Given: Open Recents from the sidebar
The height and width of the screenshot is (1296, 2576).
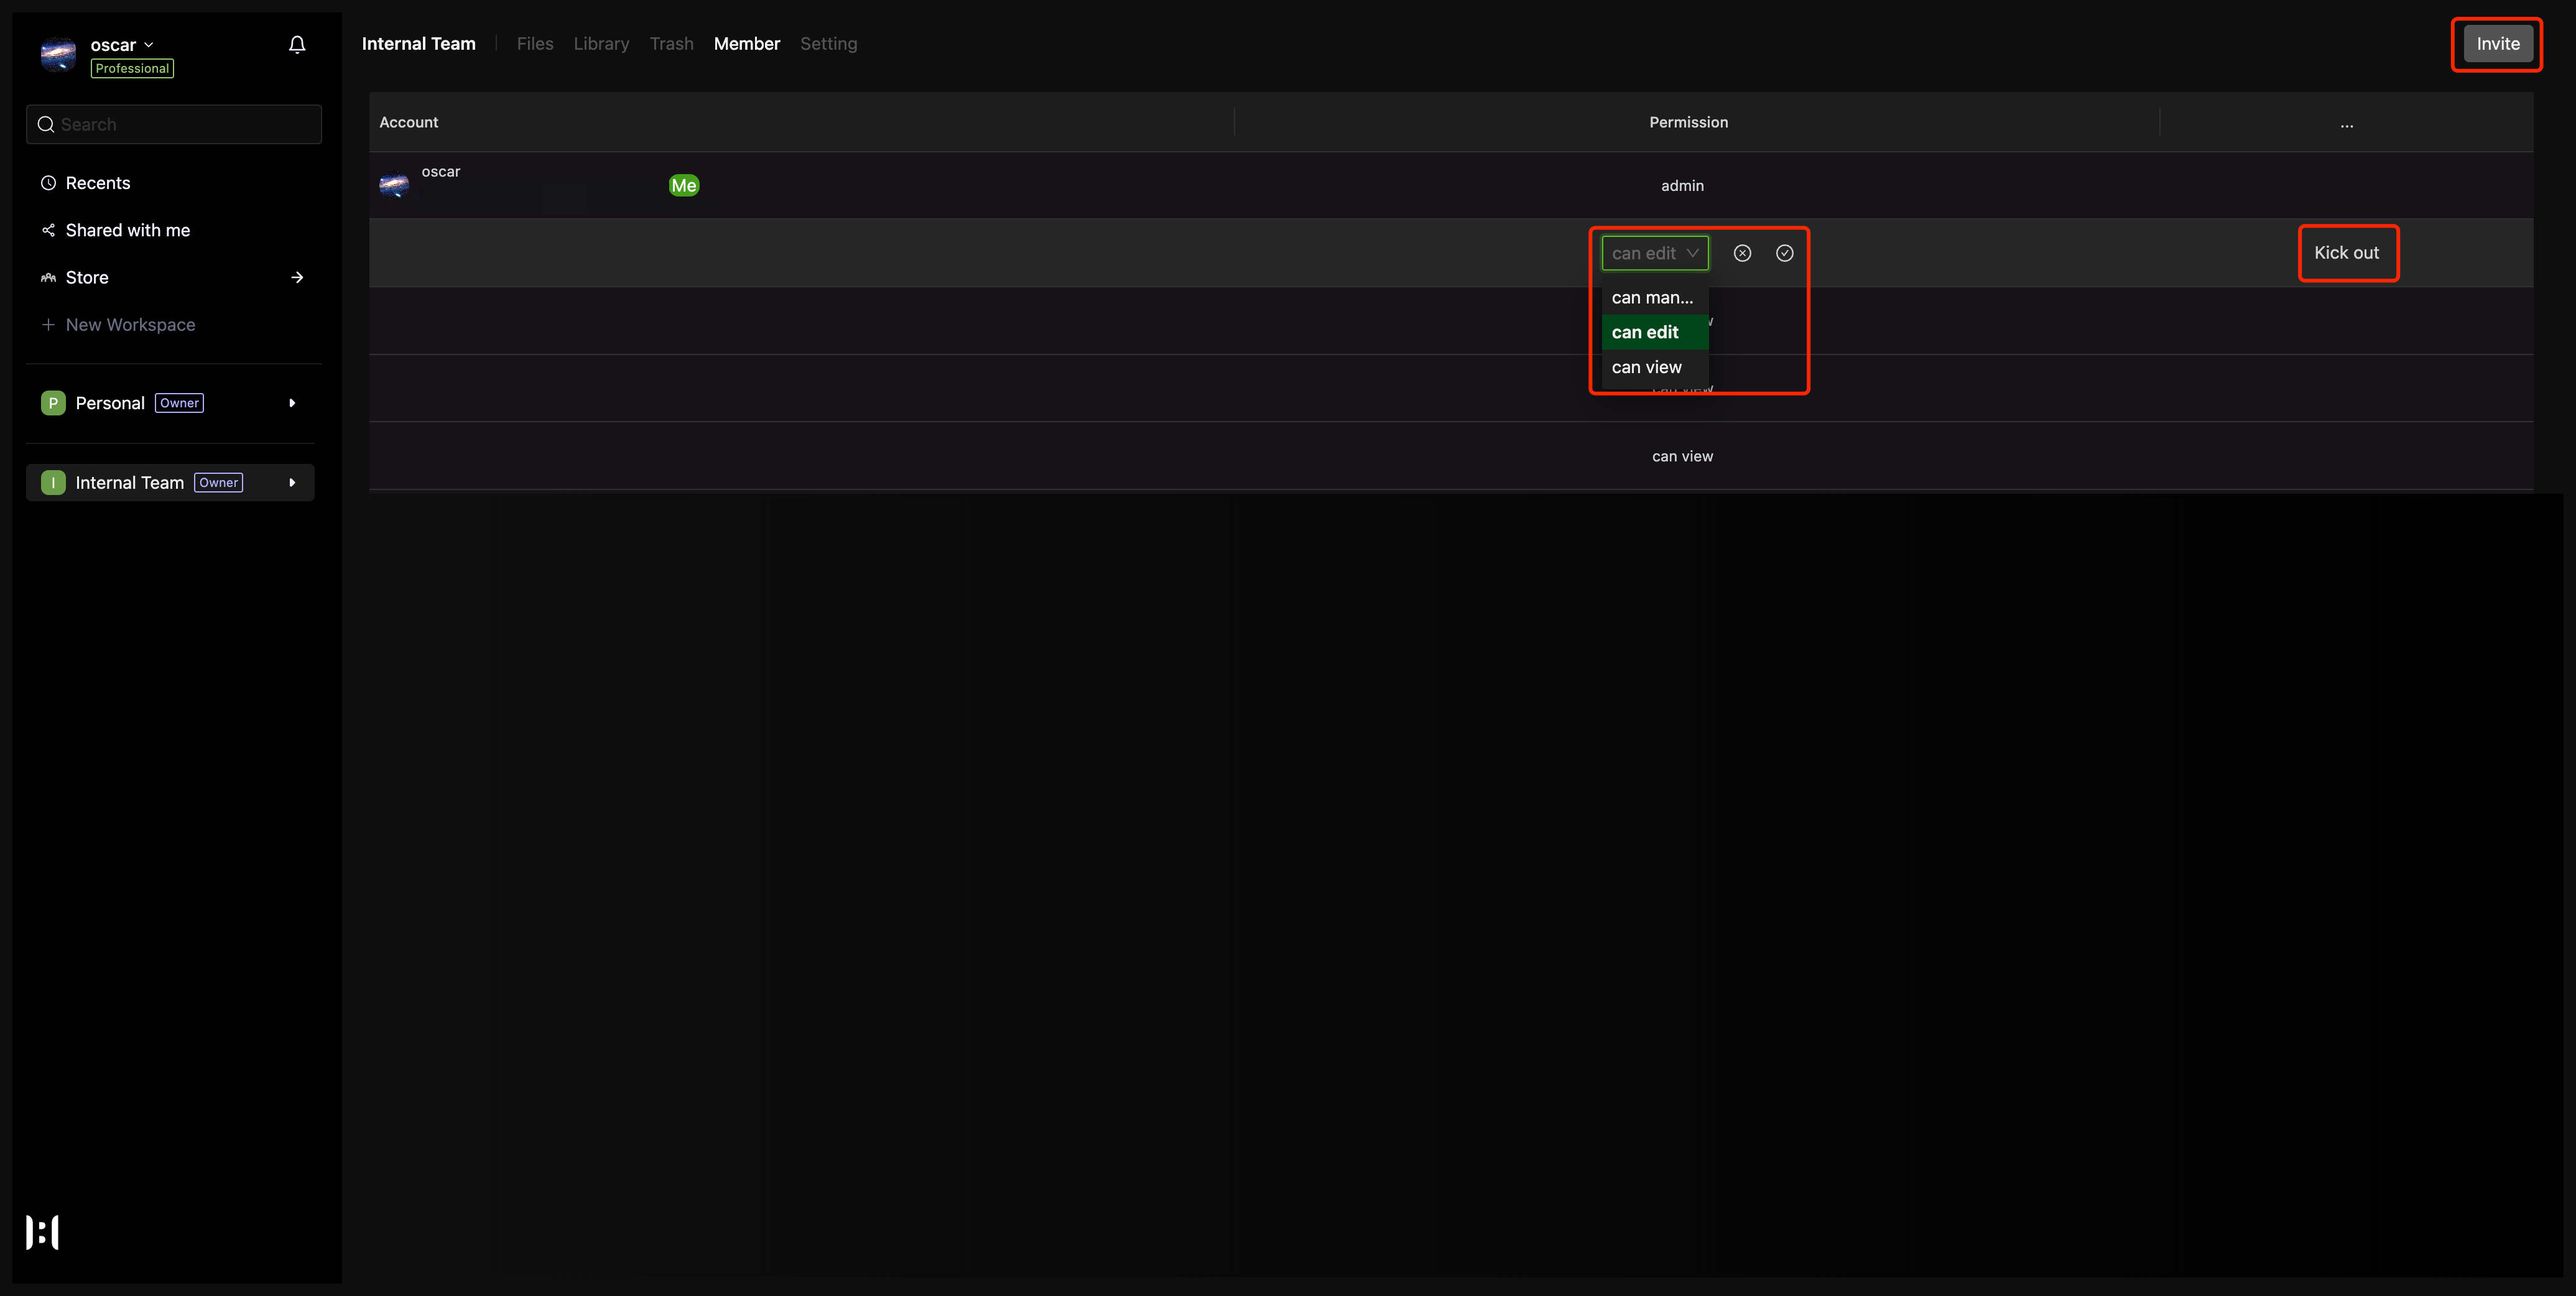Looking at the screenshot, I should point(98,183).
